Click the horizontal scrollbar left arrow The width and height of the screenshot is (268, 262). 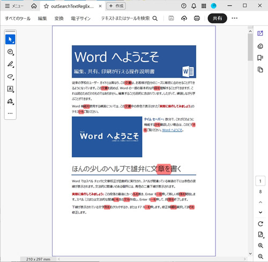click(59, 259)
